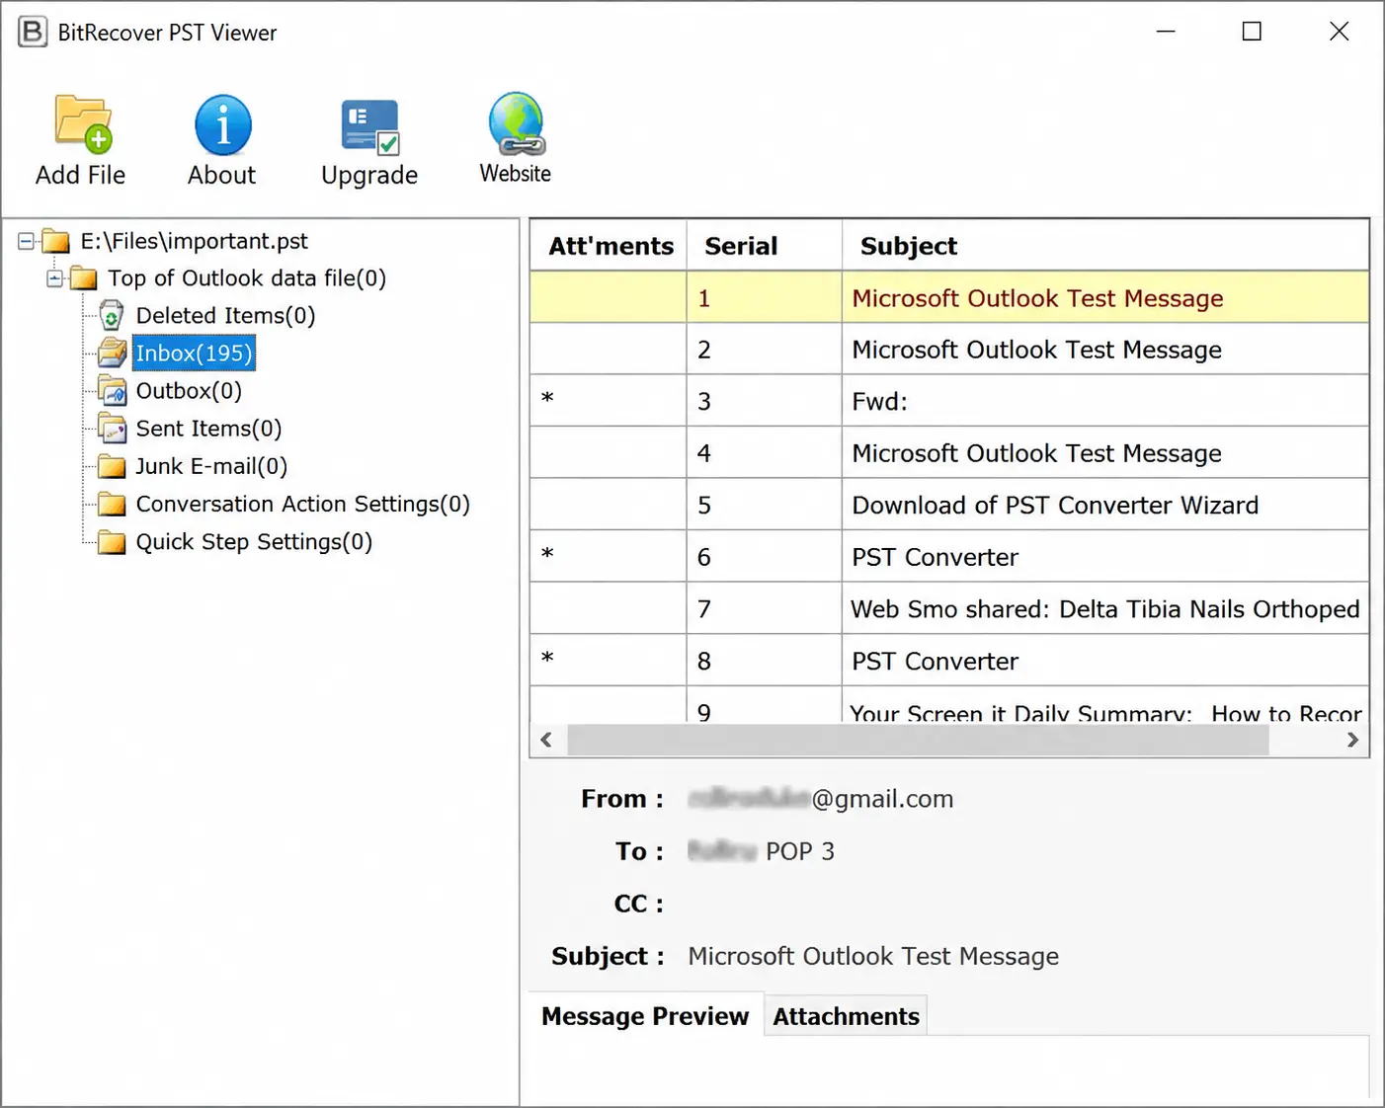The image size is (1385, 1108).
Task: Click the attachment asterisk in row 6
Action: (547, 554)
